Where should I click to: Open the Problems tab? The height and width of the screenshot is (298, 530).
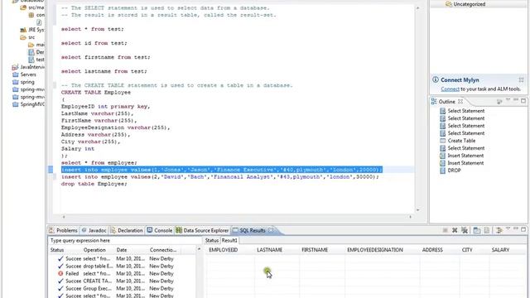(x=64, y=230)
